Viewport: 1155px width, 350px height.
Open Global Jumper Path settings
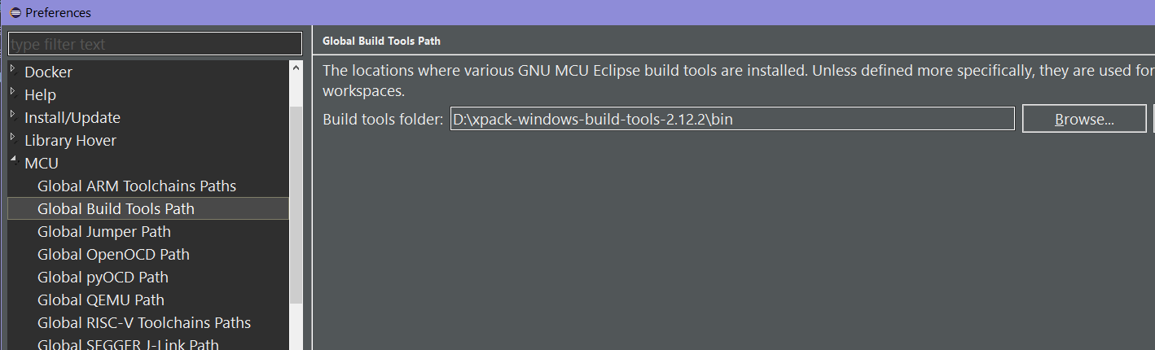pyautogui.click(x=104, y=231)
